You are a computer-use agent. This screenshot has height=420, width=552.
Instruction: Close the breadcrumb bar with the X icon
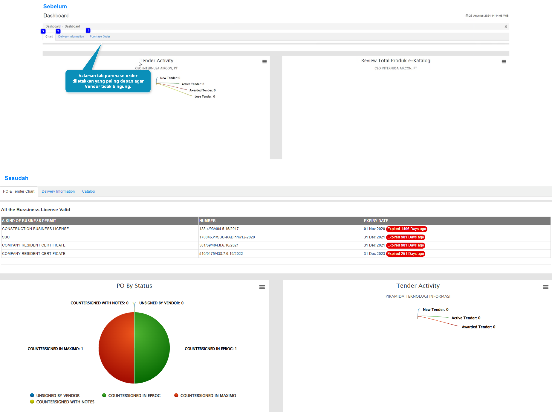506,27
